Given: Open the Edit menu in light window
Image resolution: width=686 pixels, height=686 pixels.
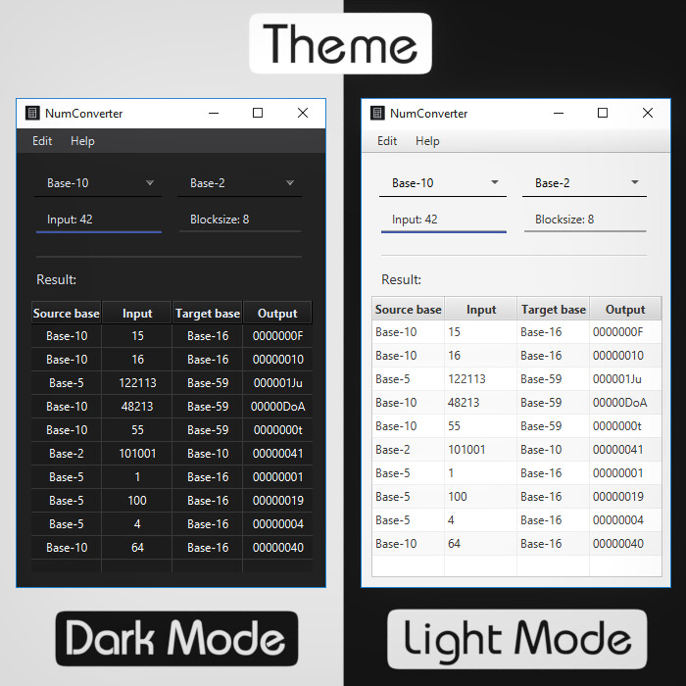Looking at the screenshot, I should pyautogui.click(x=387, y=141).
